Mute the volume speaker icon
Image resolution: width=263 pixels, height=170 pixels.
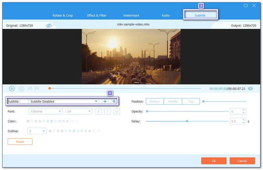pyautogui.click(x=250, y=88)
